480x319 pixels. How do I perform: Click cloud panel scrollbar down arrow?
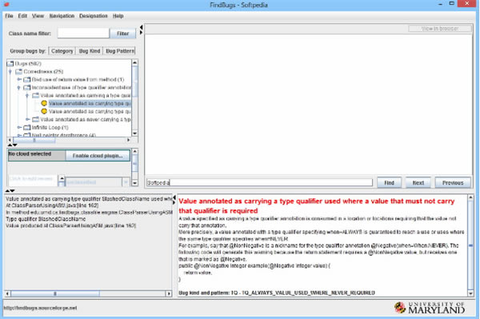coord(134,183)
